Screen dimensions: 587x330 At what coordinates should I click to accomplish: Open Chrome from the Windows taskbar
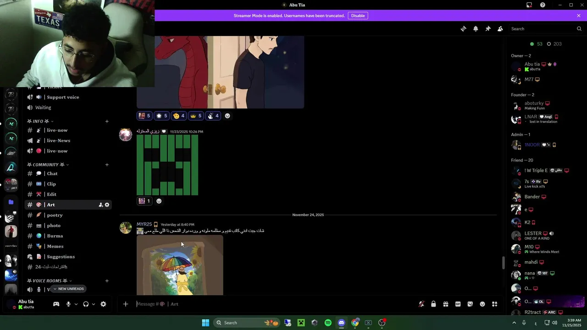click(355, 323)
